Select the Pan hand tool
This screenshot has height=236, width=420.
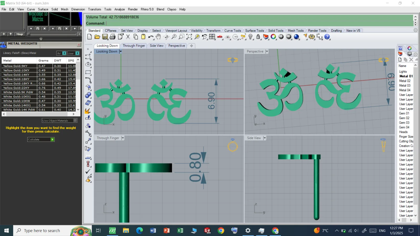pos(158,37)
